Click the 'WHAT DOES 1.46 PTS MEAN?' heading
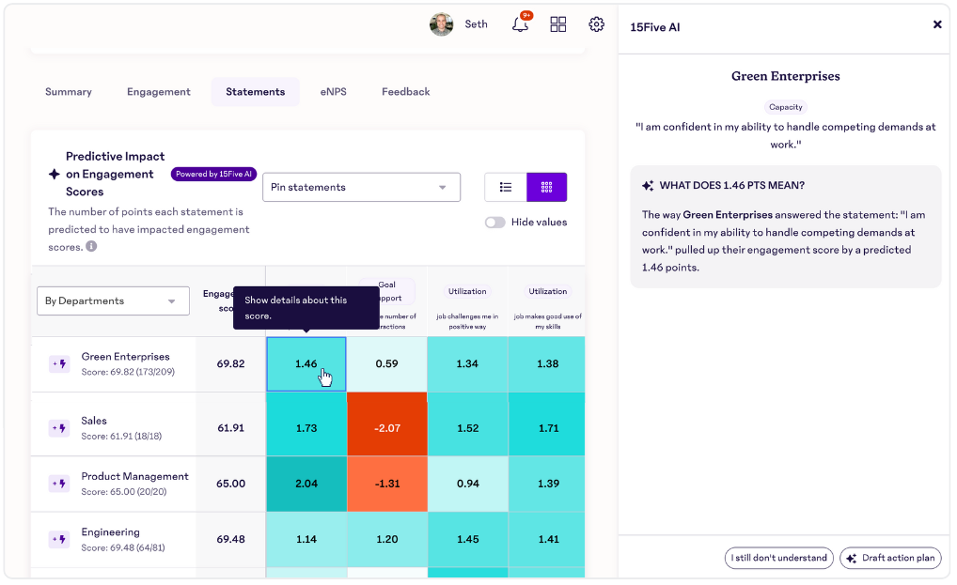 (x=731, y=185)
